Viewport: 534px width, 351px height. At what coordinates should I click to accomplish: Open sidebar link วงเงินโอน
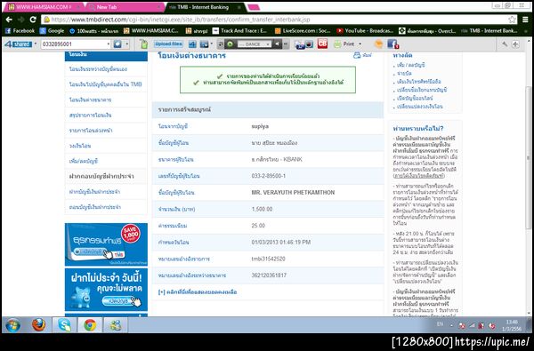point(80,146)
